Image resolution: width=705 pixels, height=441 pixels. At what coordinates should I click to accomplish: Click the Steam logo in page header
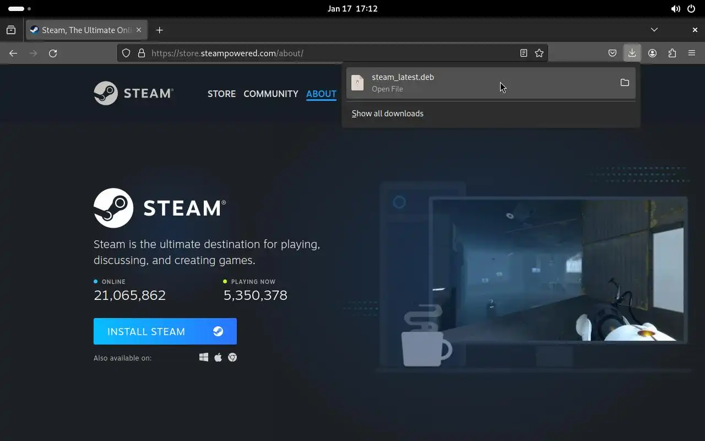pos(133,93)
